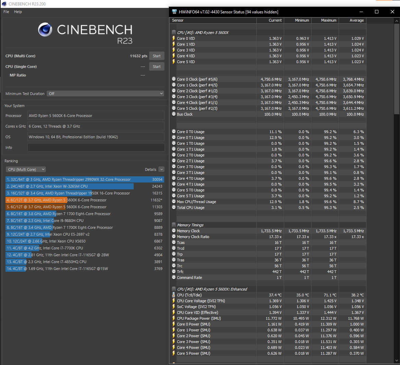
Task: Click the lightning icon beside Core 5 VID
Action: [174, 61]
